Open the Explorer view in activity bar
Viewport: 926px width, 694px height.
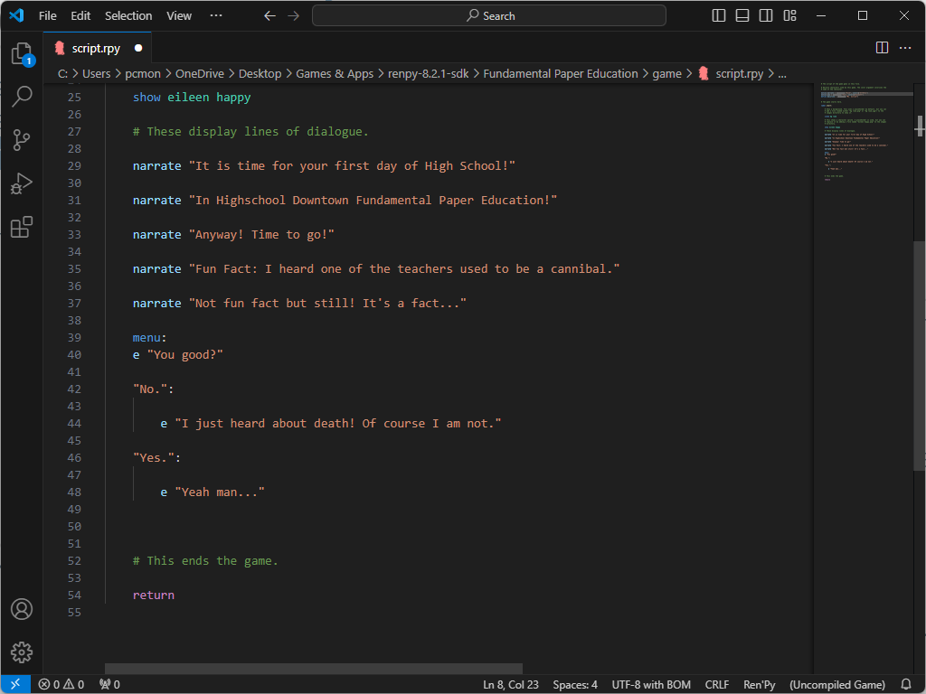(22, 53)
